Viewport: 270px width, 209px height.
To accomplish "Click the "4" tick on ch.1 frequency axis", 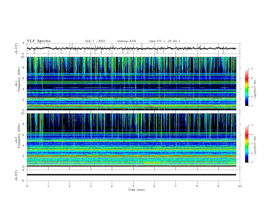I will tap(24, 89).
